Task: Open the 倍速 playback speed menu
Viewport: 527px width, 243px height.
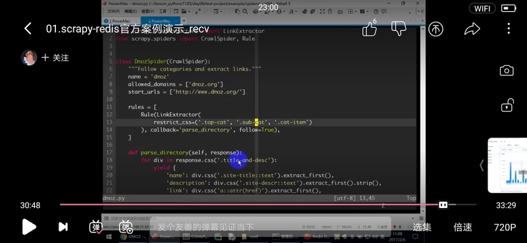Action: pyautogui.click(x=463, y=227)
